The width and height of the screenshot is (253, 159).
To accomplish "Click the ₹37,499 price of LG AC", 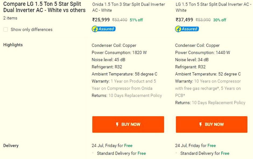I will [184, 20].
